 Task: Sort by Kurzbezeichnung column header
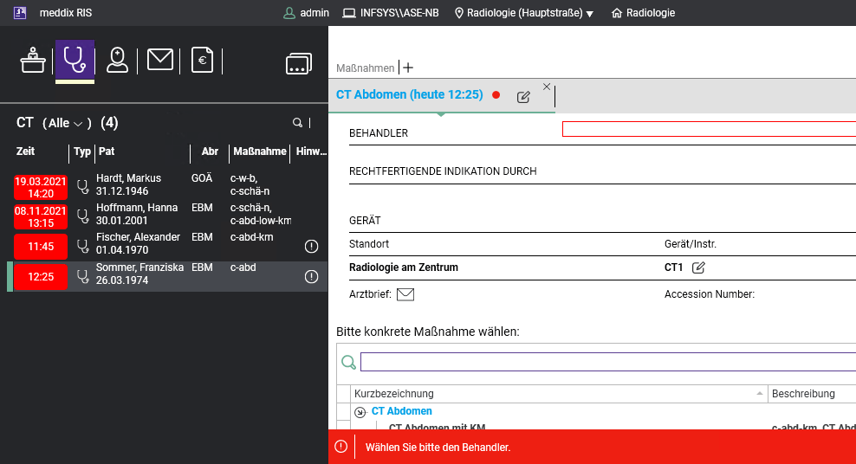click(554, 394)
